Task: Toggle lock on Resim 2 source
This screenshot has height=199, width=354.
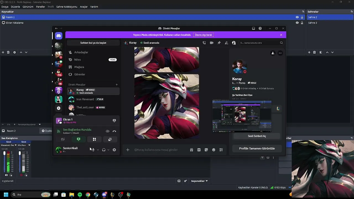Action: 302,17
